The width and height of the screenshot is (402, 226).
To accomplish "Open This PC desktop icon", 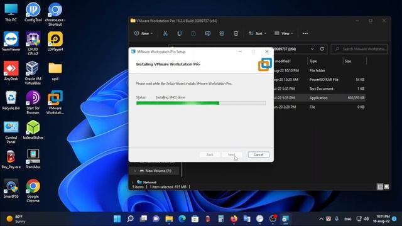I will pos(11,13).
